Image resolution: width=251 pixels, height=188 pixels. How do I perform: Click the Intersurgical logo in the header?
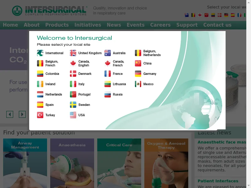tap(50, 11)
